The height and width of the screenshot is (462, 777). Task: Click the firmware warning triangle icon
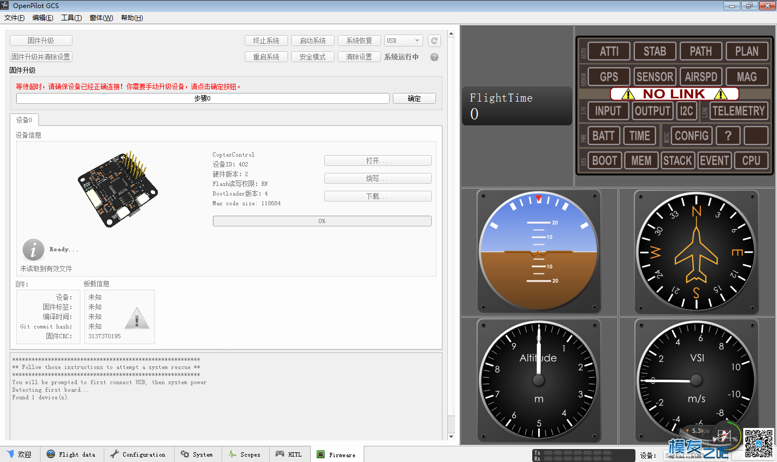(x=137, y=318)
